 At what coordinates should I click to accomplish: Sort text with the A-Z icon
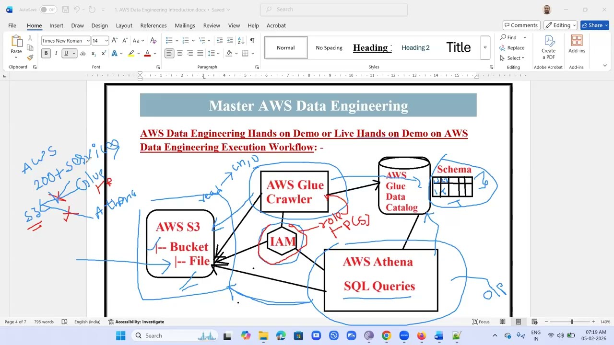coord(241,41)
